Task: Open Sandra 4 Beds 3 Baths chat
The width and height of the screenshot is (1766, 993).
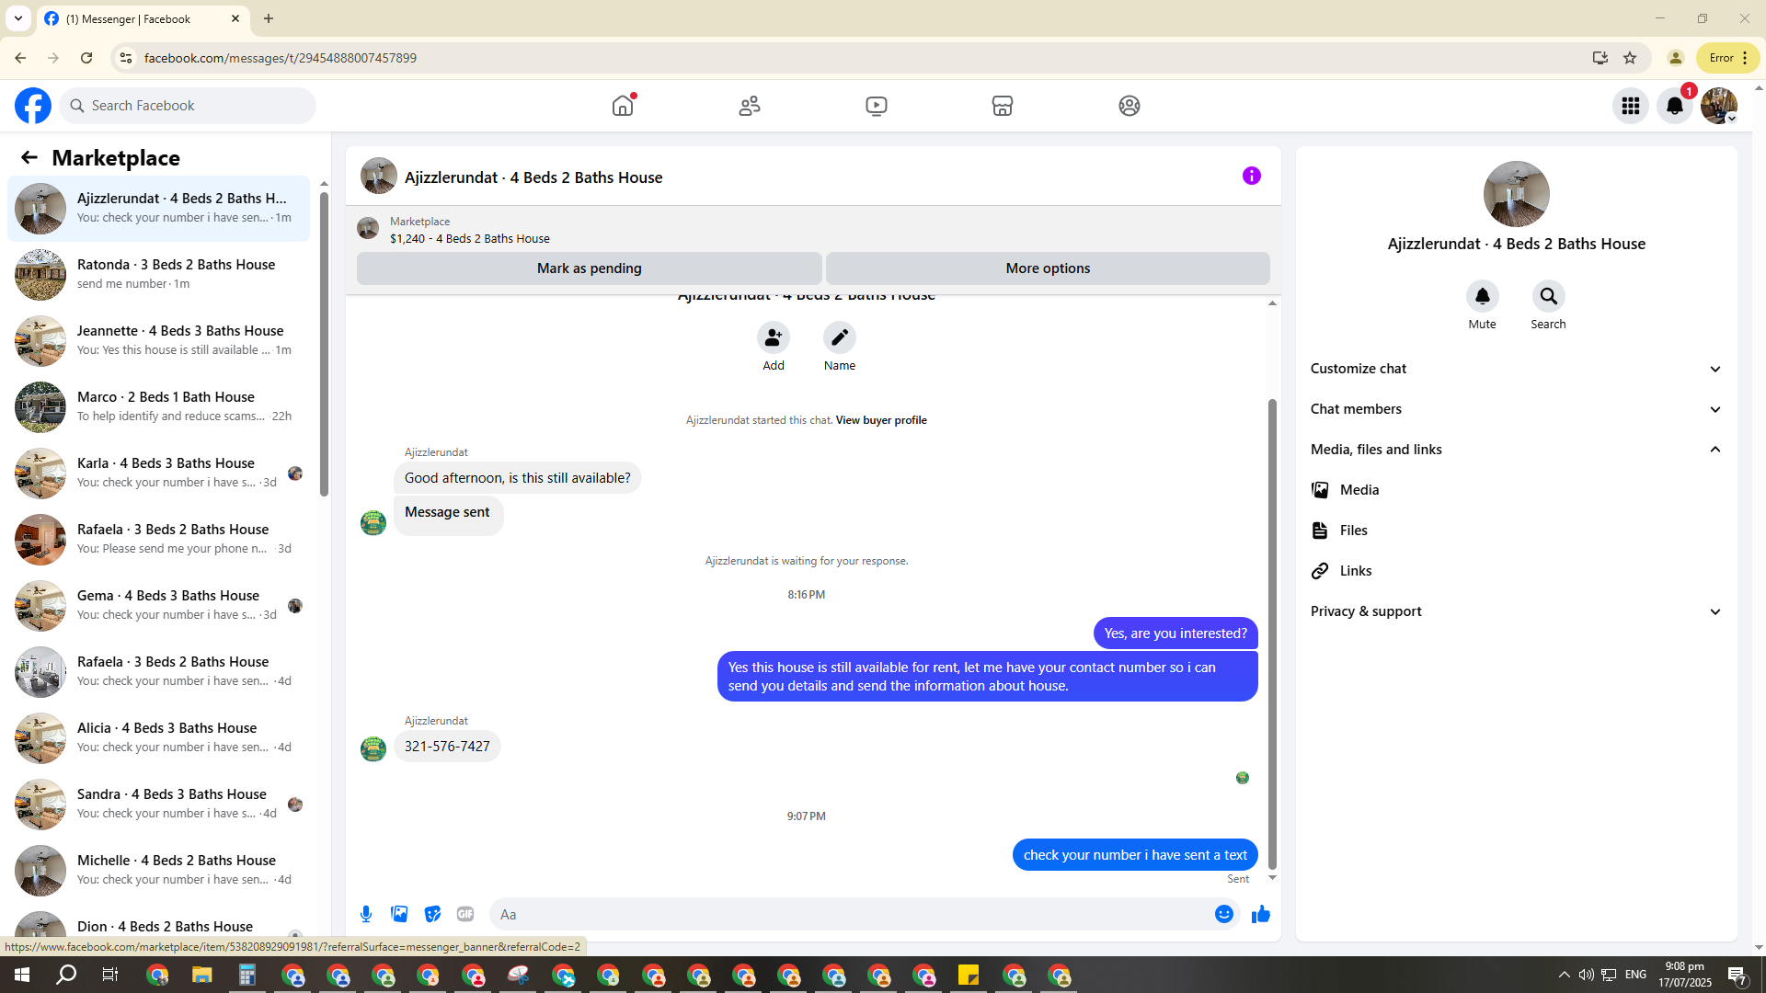Action: [158, 804]
